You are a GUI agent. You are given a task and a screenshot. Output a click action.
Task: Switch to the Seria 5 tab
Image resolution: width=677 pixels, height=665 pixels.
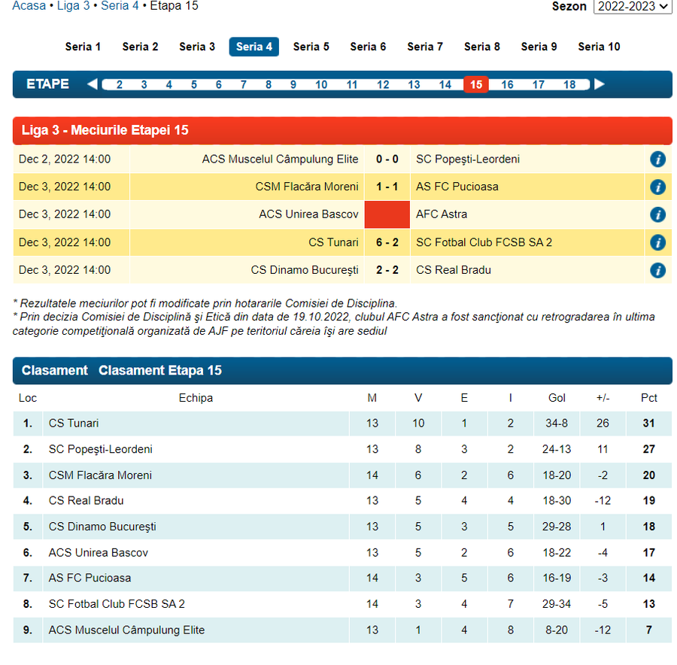(311, 47)
